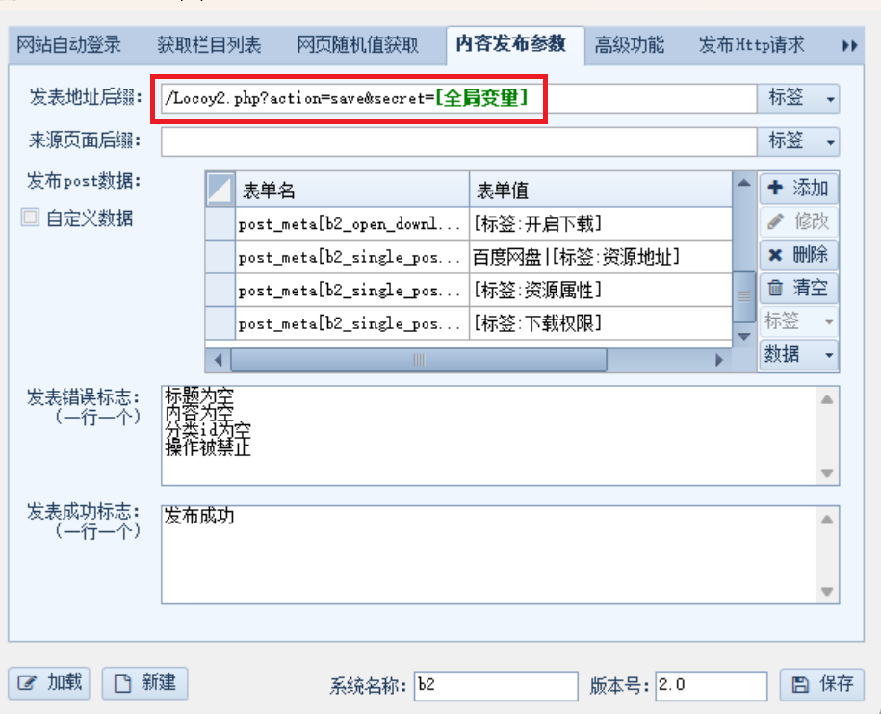Viewport: 881px width, 714px height.
Task: Click the 保存 button with disk icon
Action: tap(822, 685)
